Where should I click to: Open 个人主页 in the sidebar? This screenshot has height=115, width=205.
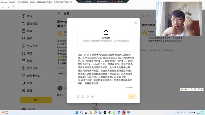coord(30,46)
